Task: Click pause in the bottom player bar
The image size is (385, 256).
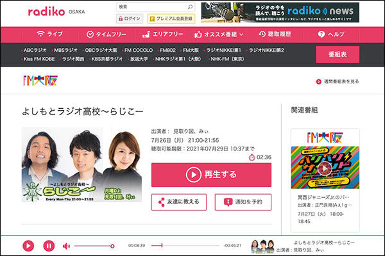Action: tap(49, 246)
